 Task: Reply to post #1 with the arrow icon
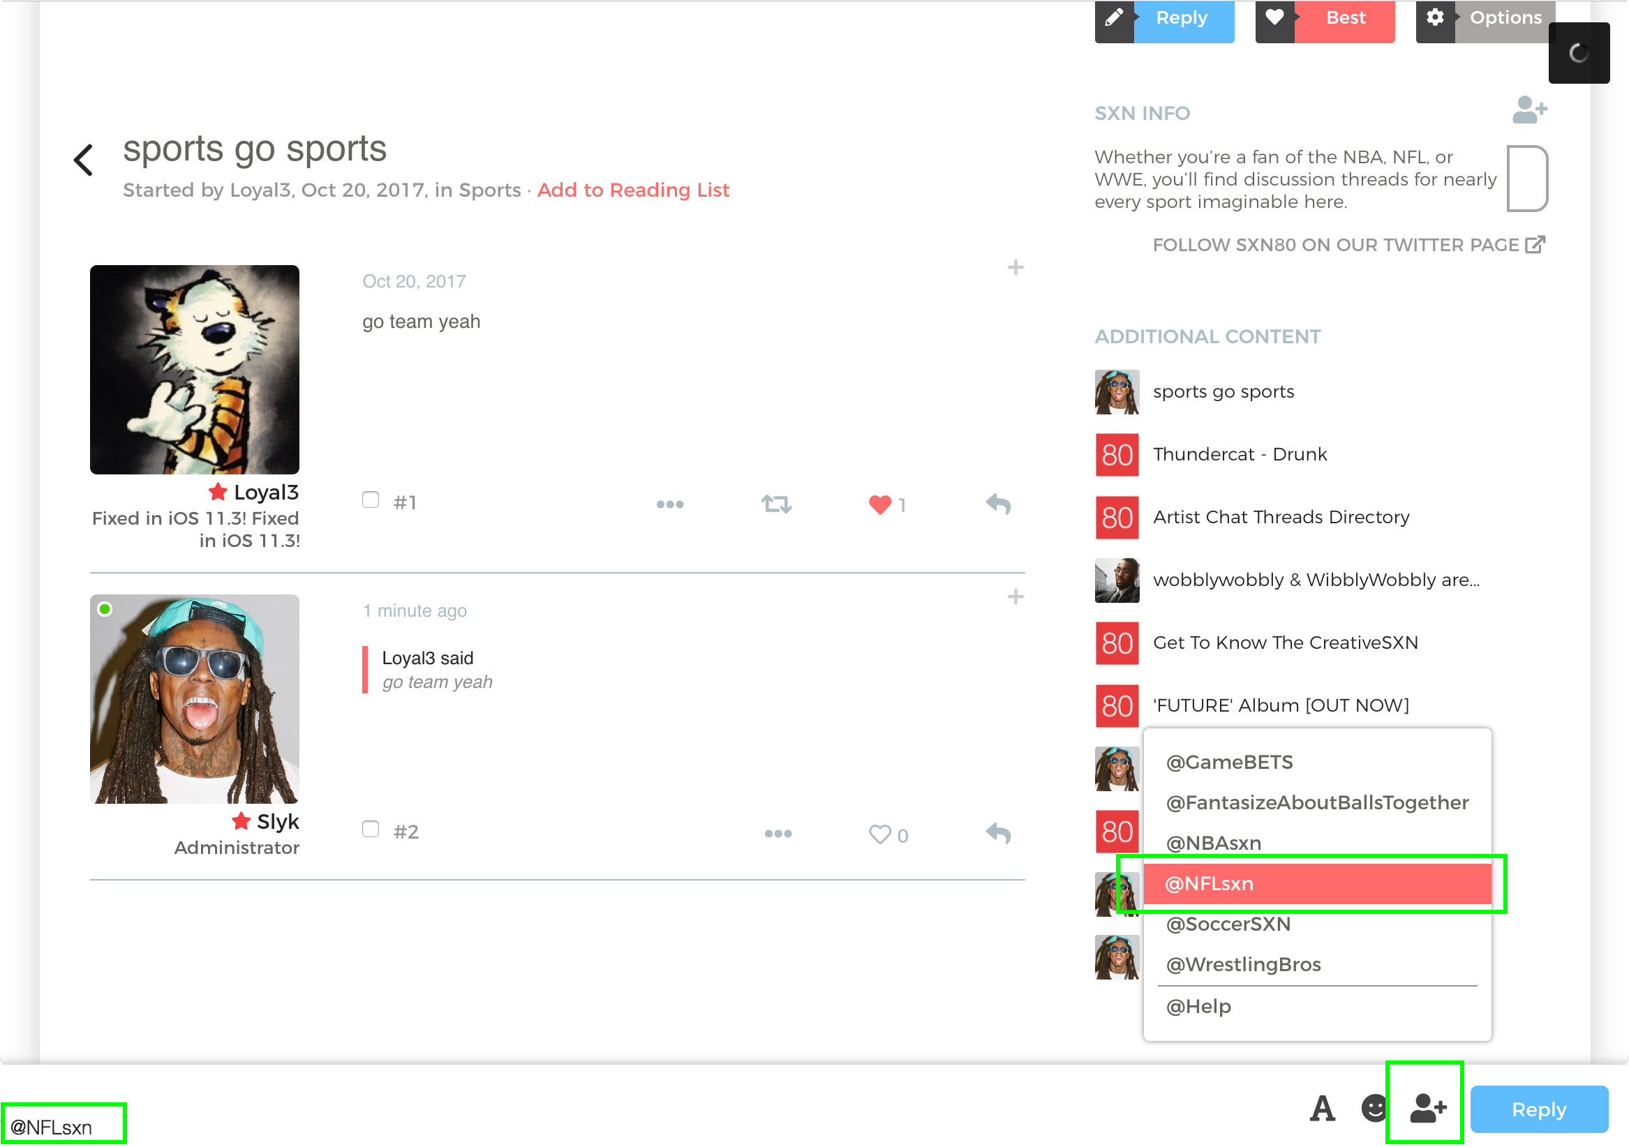[998, 504]
